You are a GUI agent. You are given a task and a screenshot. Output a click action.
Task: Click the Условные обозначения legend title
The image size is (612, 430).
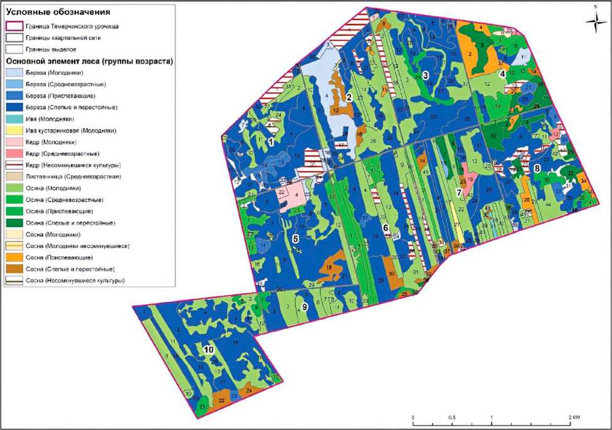pos(58,12)
